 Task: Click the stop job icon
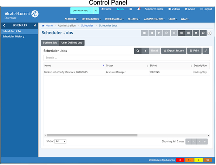pos(144,33)
